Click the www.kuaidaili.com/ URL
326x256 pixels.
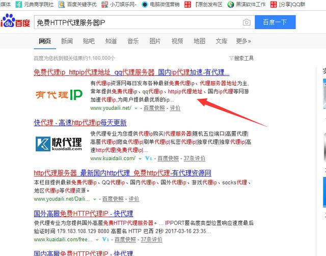tap(113, 159)
